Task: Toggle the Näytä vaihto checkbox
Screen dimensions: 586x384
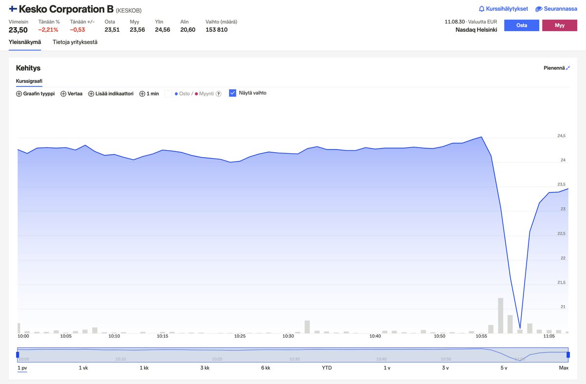Action: [232, 93]
